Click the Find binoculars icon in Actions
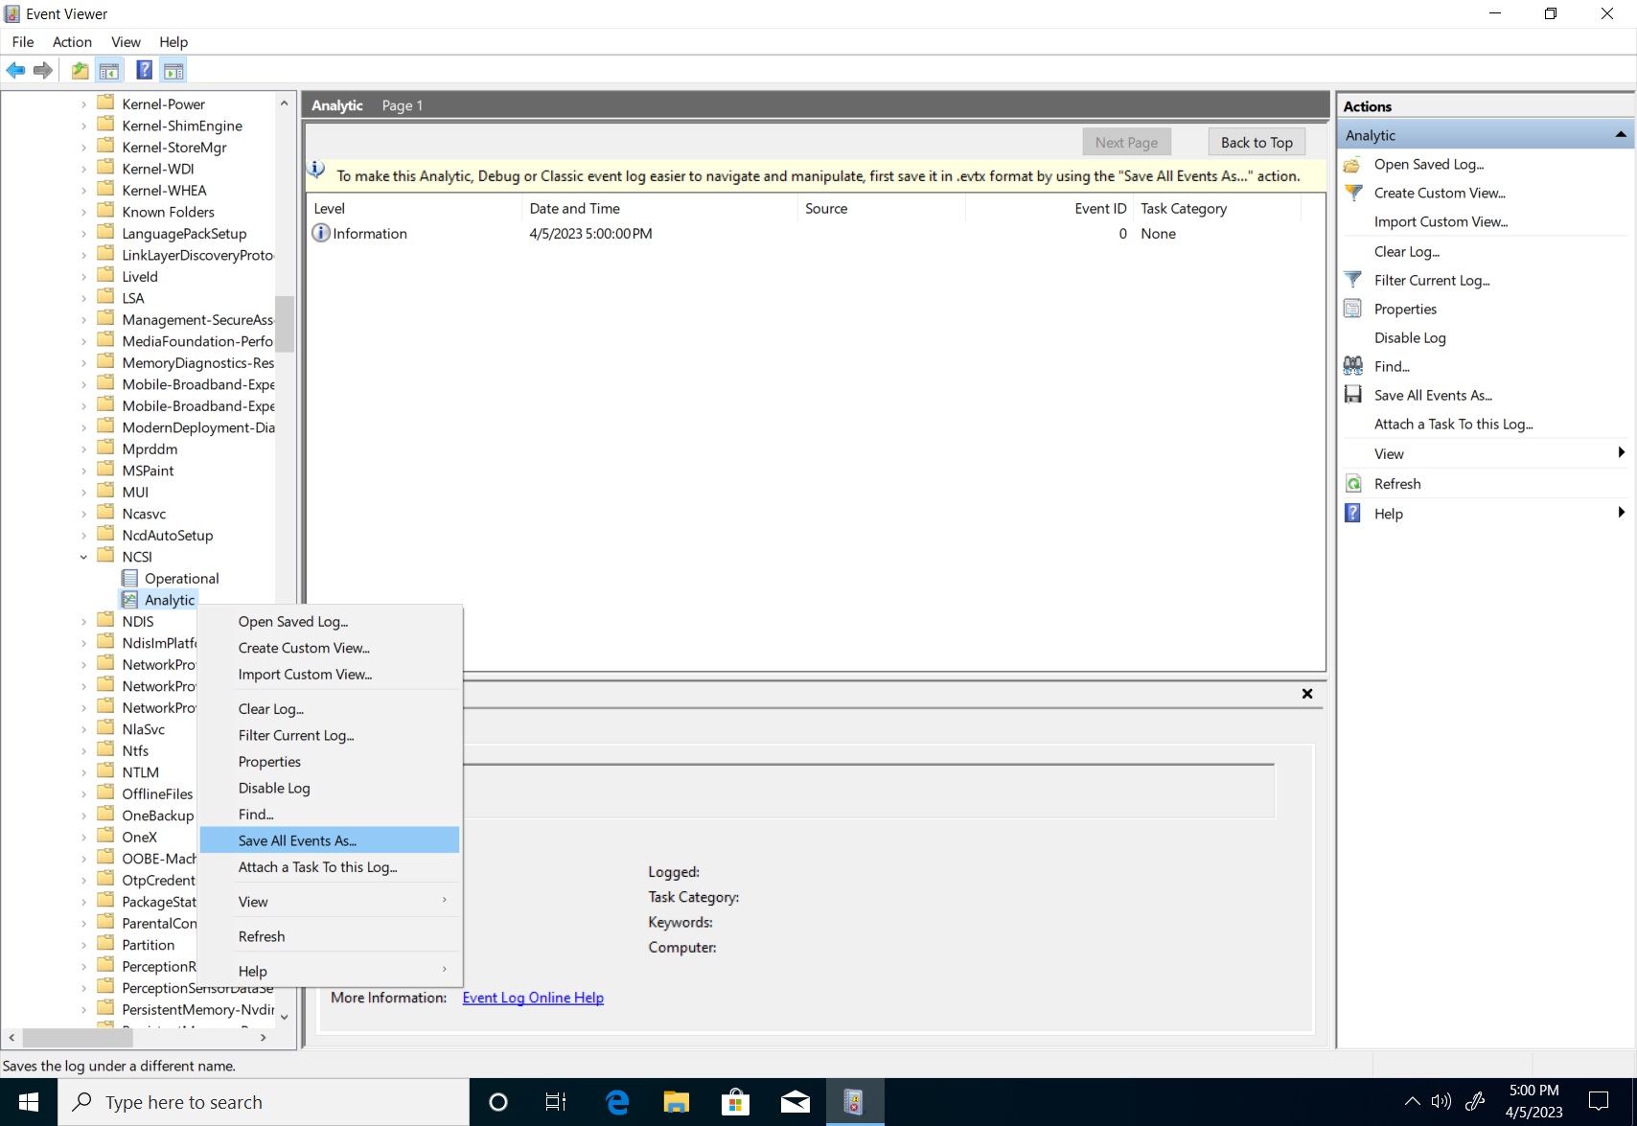This screenshot has height=1126, width=1637. 1352,366
